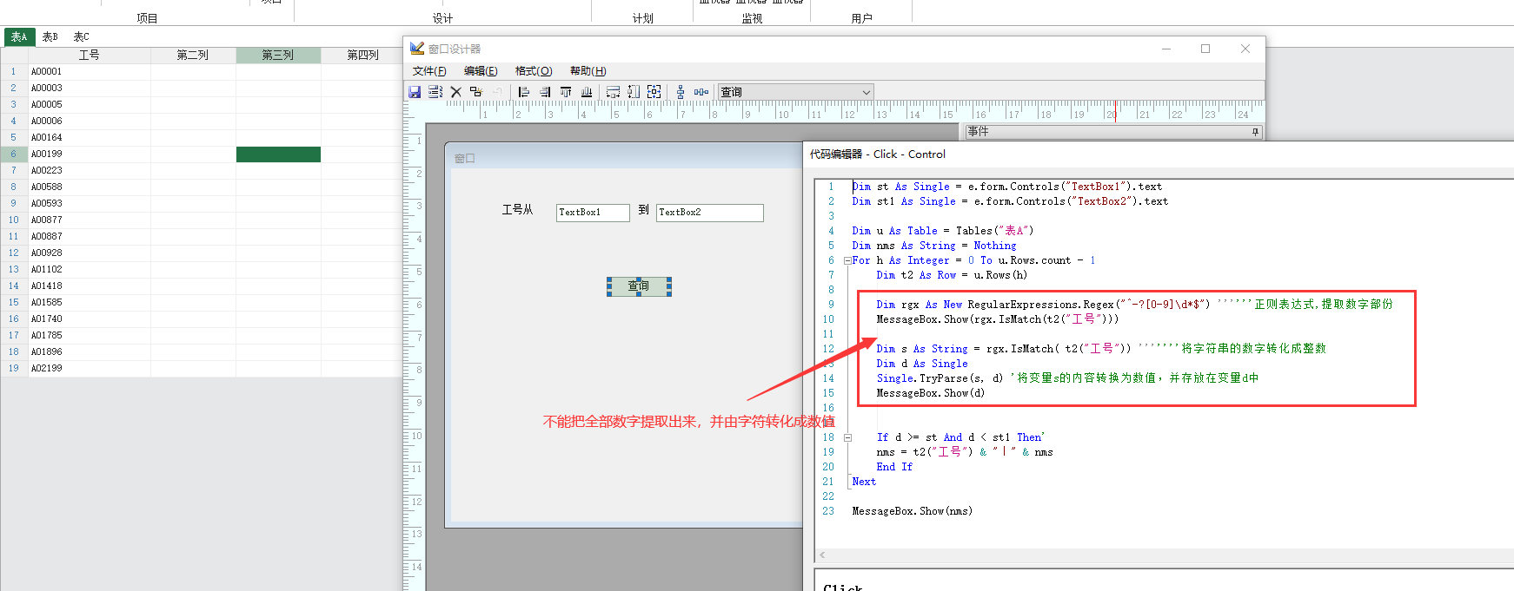The height and width of the screenshot is (591, 1514).
Task: Click the 计划 ribbon group label
Action: (x=642, y=18)
